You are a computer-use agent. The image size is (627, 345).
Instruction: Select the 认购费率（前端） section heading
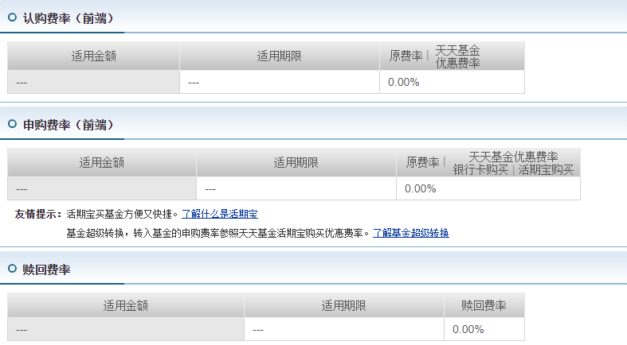click(x=69, y=18)
